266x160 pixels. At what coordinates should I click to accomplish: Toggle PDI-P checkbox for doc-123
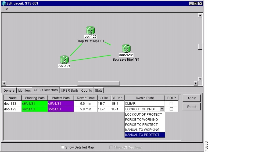click(x=171, y=104)
